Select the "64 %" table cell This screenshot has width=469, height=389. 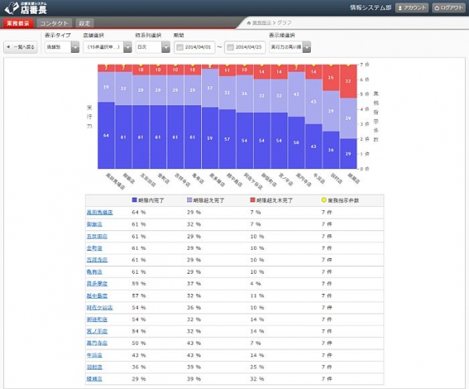(x=139, y=212)
